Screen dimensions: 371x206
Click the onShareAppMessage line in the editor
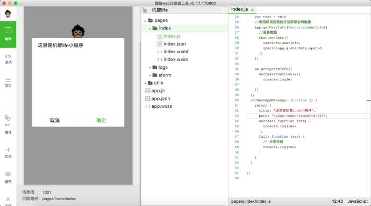pyautogui.click(x=284, y=100)
